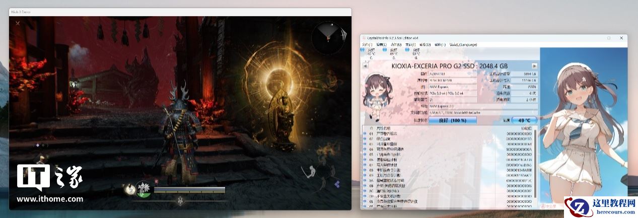Click the 原始值 column header
638x218 pixels.
(x=526, y=128)
